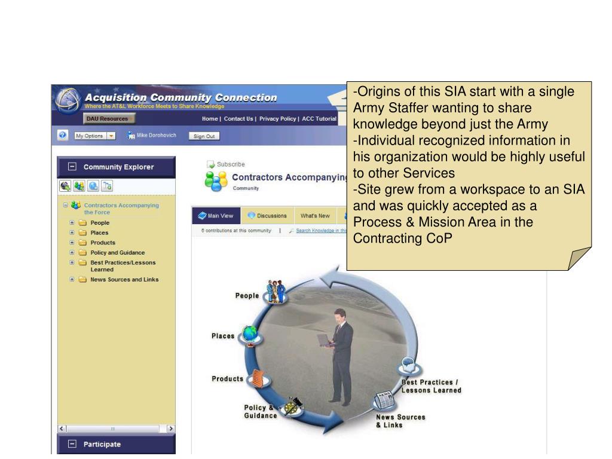Select News Sources and Links tree label
Screen dimensions: 612x459
point(124,280)
